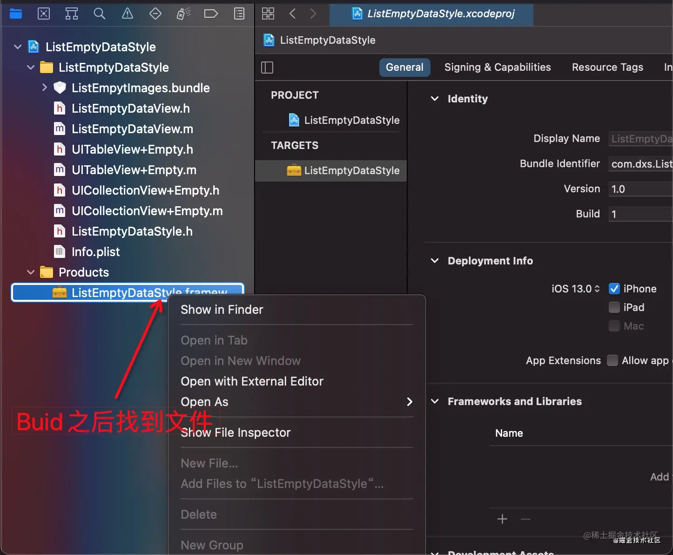Image resolution: width=673 pixels, height=555 pixels.
Task: Collapse the Products group
Action: 31,272
